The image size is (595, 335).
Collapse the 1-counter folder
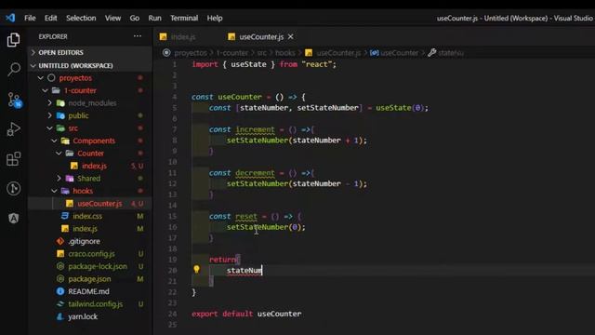click(x=46, y=90)
